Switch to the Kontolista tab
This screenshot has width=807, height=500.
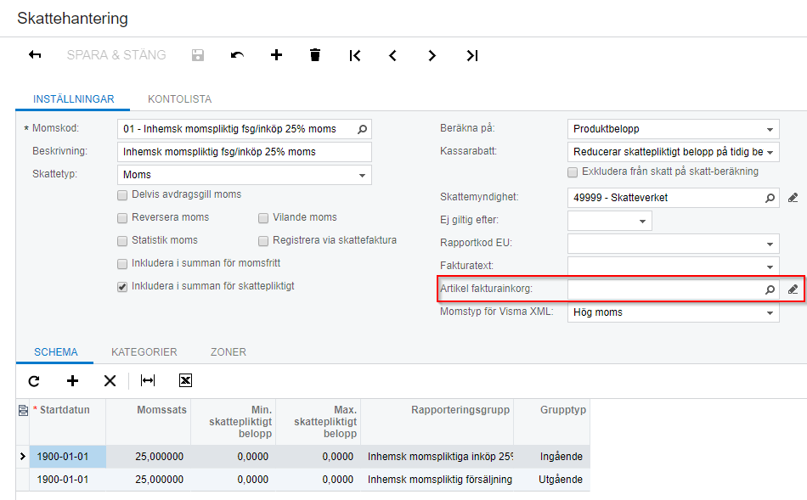pos(179,99)
